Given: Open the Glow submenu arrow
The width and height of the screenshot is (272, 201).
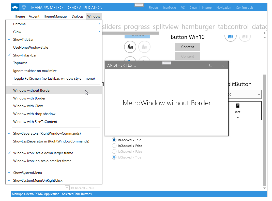Looking at the screenshot, I should (99, 32).
